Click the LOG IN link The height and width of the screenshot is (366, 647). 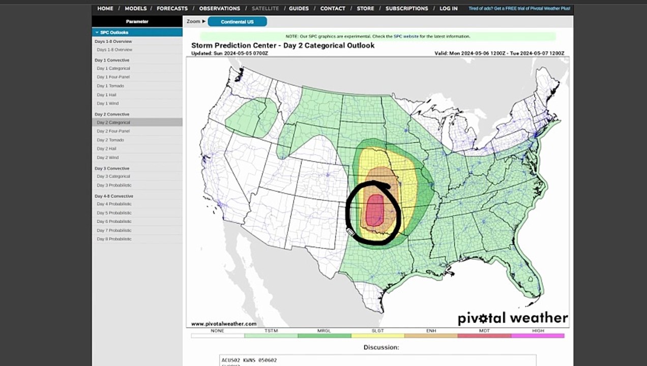pyautogui.click(x=449, y=9)
